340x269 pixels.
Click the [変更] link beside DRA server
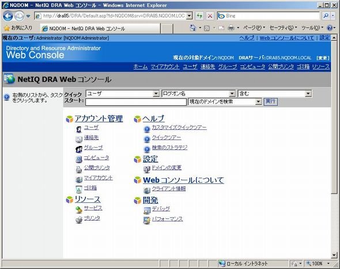pyautogui.click(x=323, y=57)
